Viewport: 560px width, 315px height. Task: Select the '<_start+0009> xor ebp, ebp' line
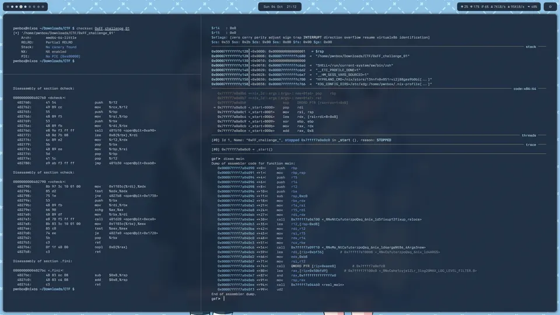point(265,121)
